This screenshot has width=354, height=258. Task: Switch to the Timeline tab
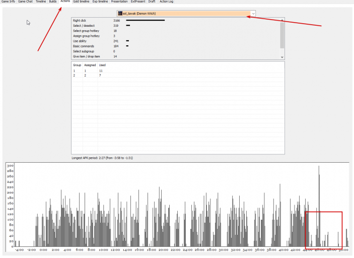coord(41,2)
